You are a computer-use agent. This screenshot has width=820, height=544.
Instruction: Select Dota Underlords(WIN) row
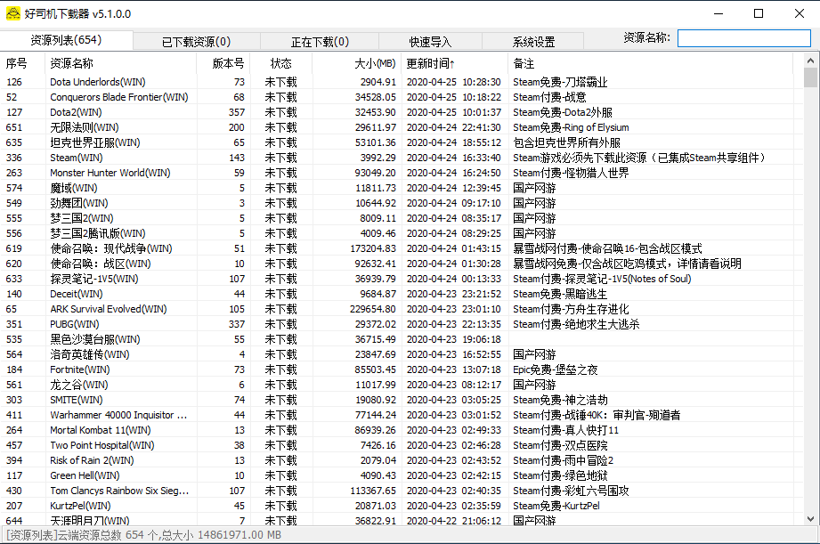point(402,82)
